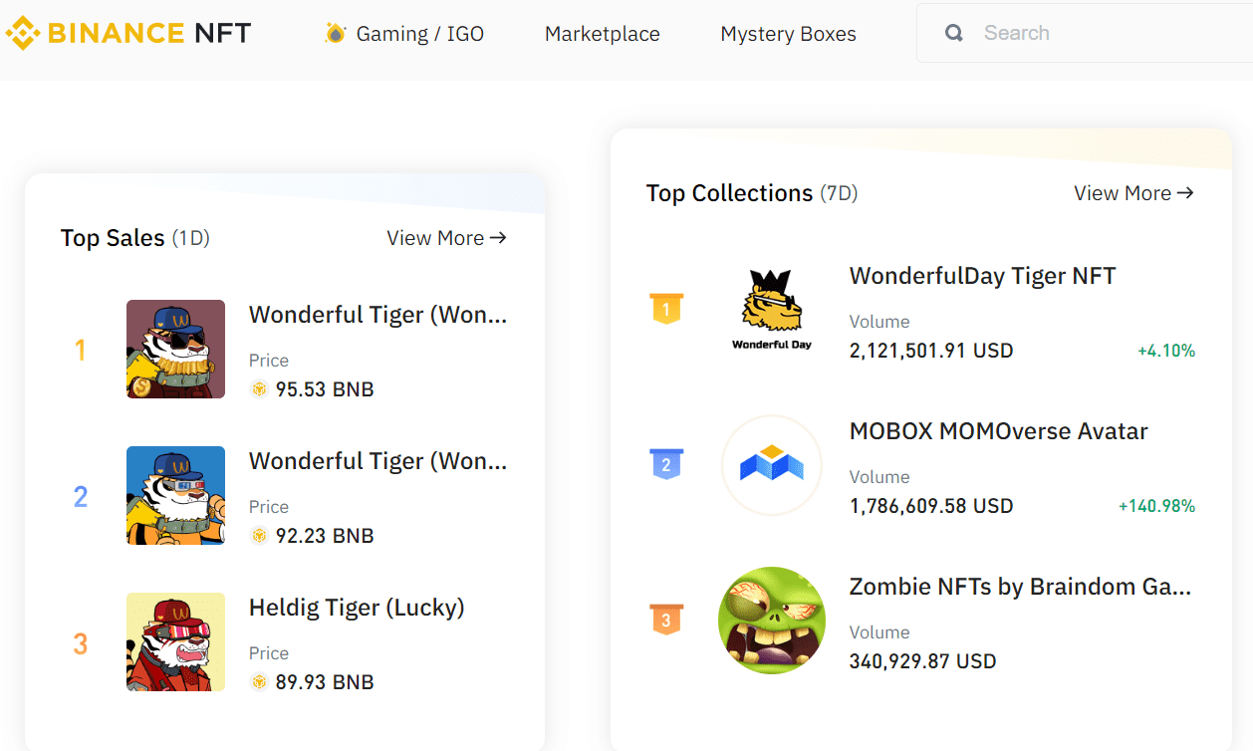The image size is (1253, 751).
Task: Click the rank 2 blue badge icon
Action: pyautogui.click(x=666, y=464)
